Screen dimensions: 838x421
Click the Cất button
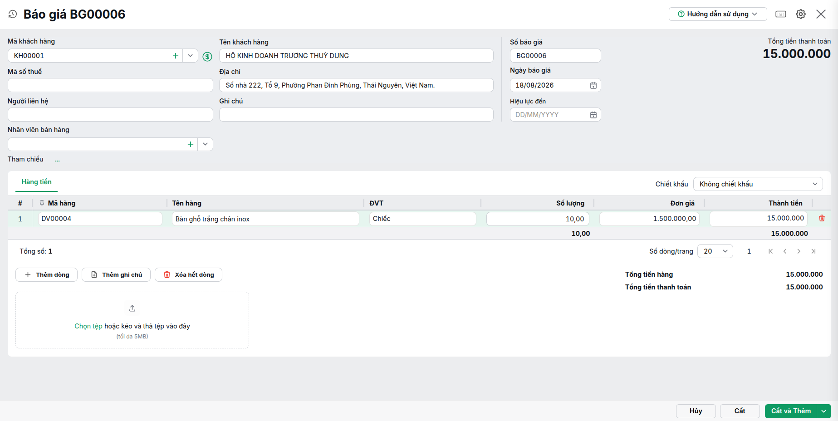point(740,411)
